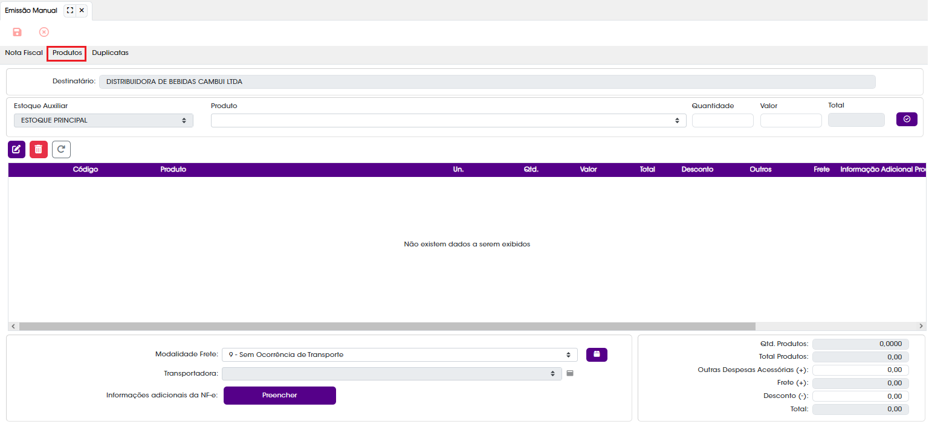Click the save floppy disk icon
Screen dimensions: 929x430
17,32
